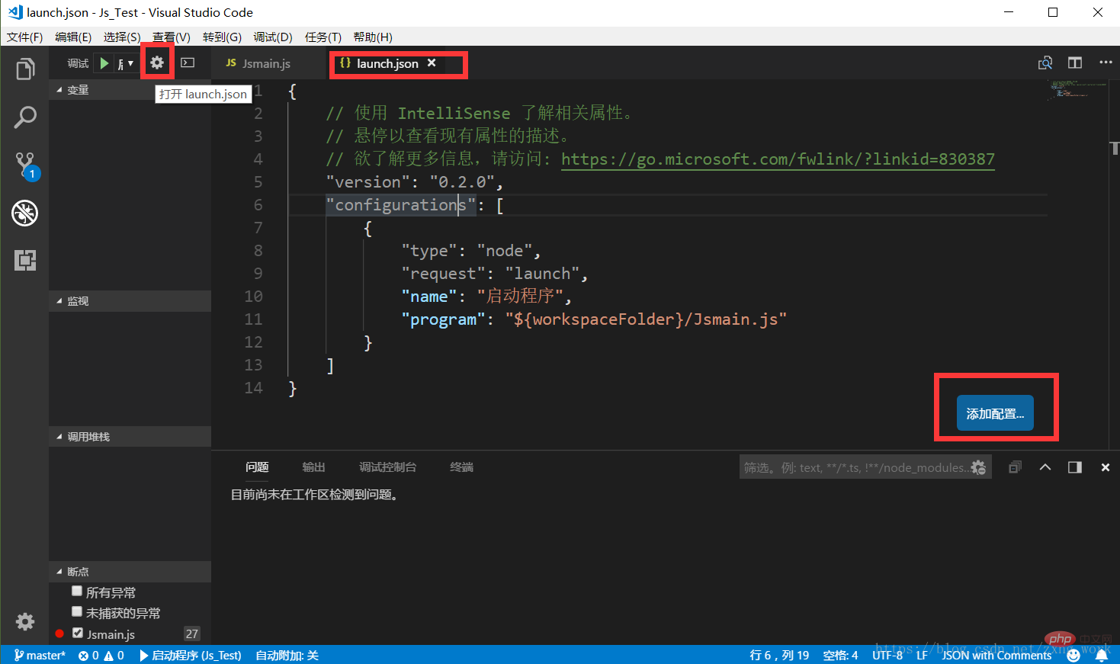1120x664 pixels.
Task: Click the gear to open launch.json settings
Action: point(157,63)
